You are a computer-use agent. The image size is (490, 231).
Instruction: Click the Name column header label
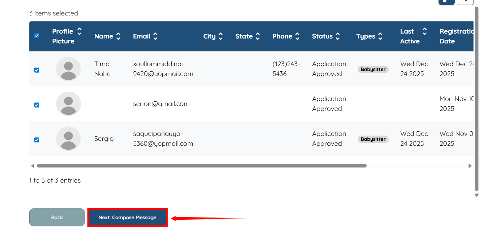104,36
